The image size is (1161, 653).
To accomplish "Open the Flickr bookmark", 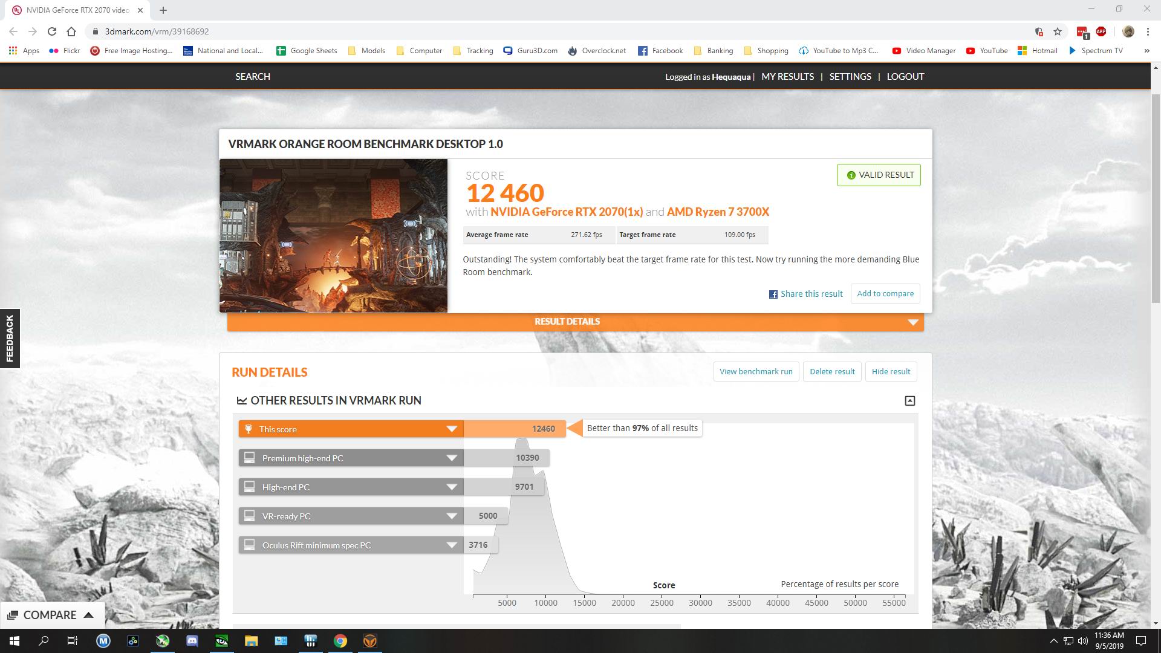I will pos(65,51).
